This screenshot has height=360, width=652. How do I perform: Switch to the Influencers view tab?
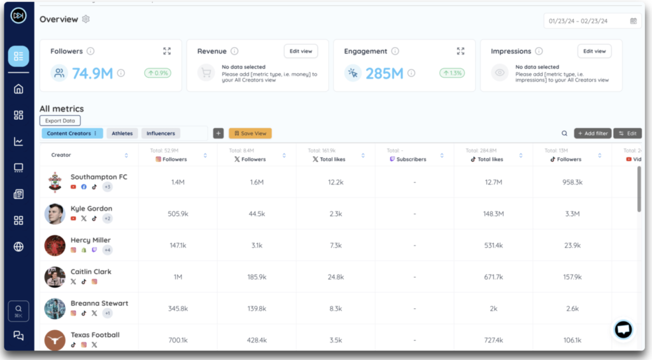tap(160, 133)
